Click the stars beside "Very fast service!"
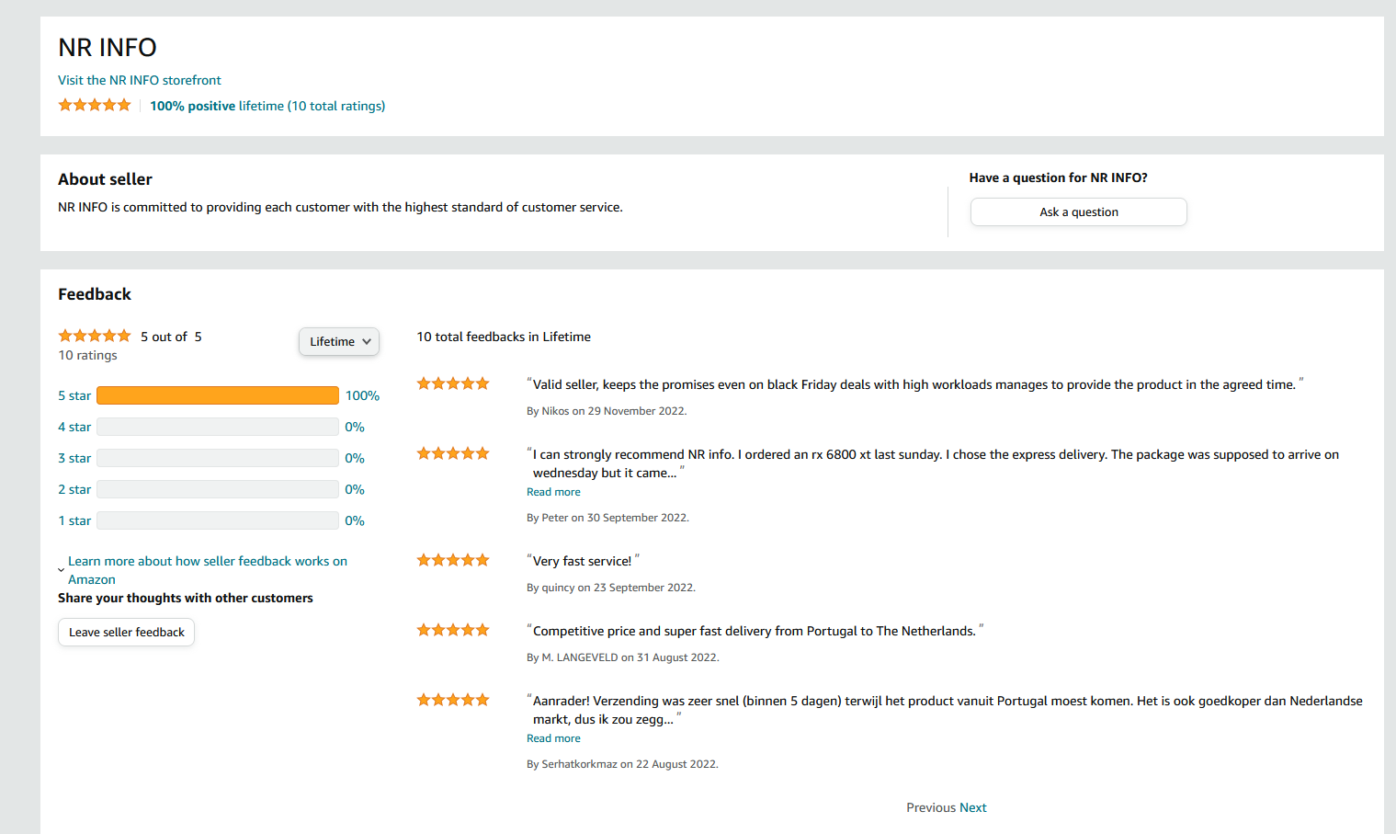The height and width of the screenshot is (834, 1396). point(453,560)
